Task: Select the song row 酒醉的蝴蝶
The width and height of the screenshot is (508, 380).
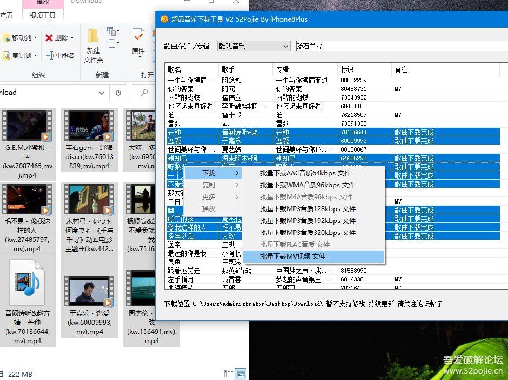Action: 332,97
